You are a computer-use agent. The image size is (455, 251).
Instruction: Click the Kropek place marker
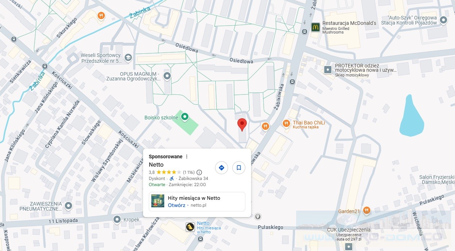coord(117,219)
